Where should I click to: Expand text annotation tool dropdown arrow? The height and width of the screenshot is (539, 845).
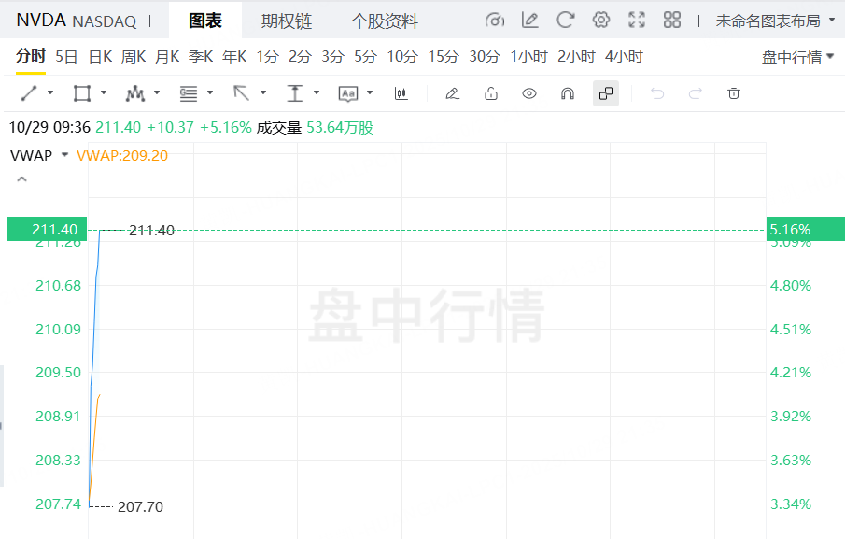coord(370,92)
